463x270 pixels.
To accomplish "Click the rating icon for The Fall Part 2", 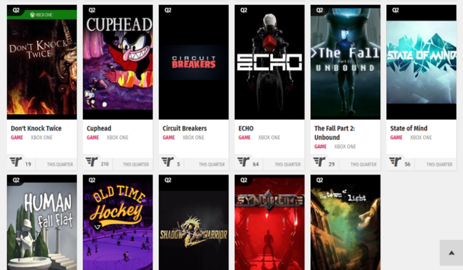I will click(319, 162).
